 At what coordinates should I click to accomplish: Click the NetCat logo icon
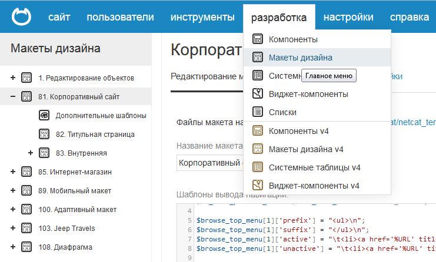pos(21,16)
